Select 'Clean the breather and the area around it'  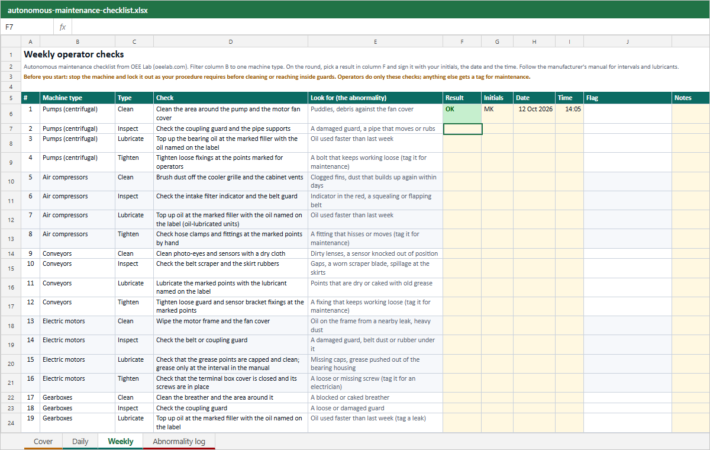(231, 397)
